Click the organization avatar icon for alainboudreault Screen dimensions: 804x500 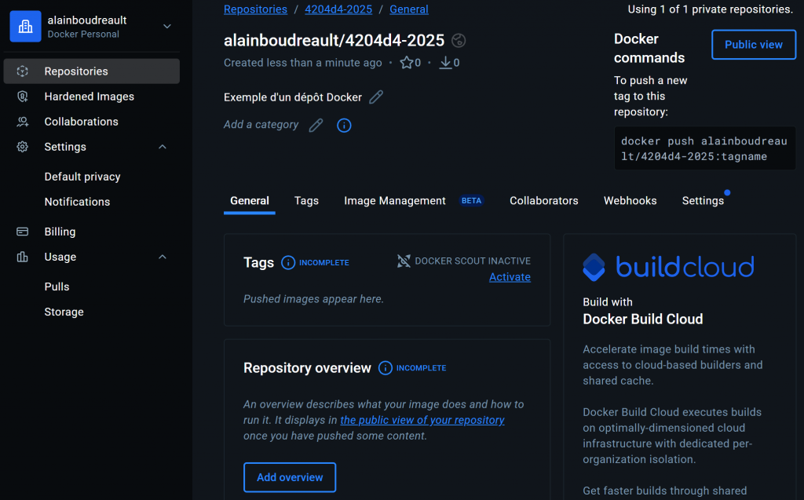(25, 27)
